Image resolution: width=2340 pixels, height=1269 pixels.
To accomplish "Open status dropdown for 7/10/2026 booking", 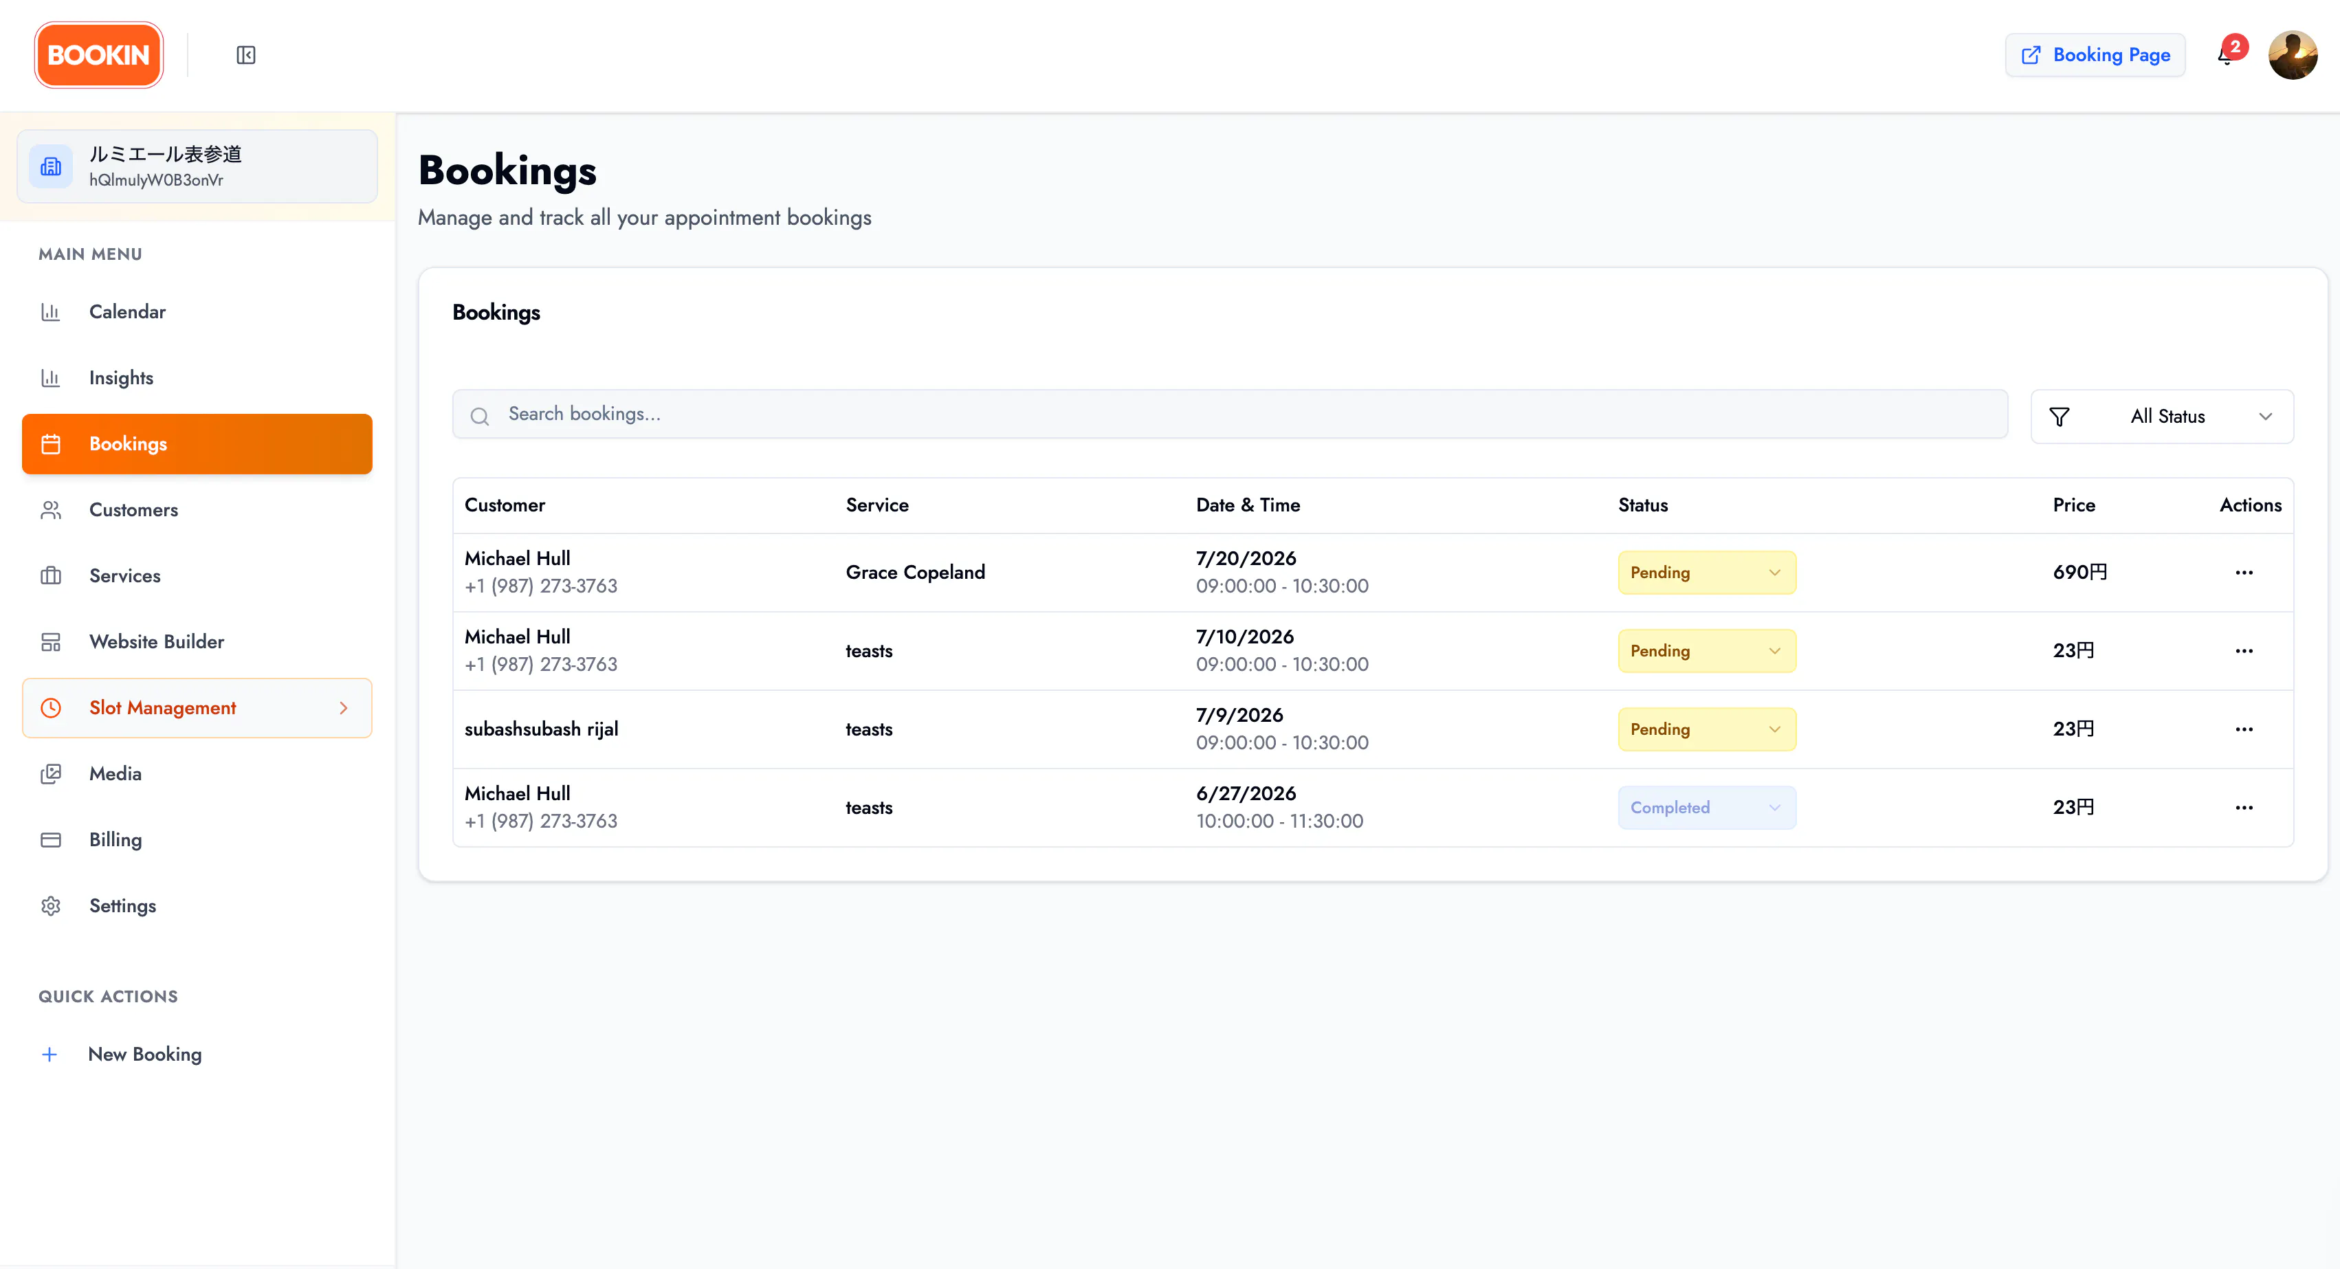I will coord(1707,650).
